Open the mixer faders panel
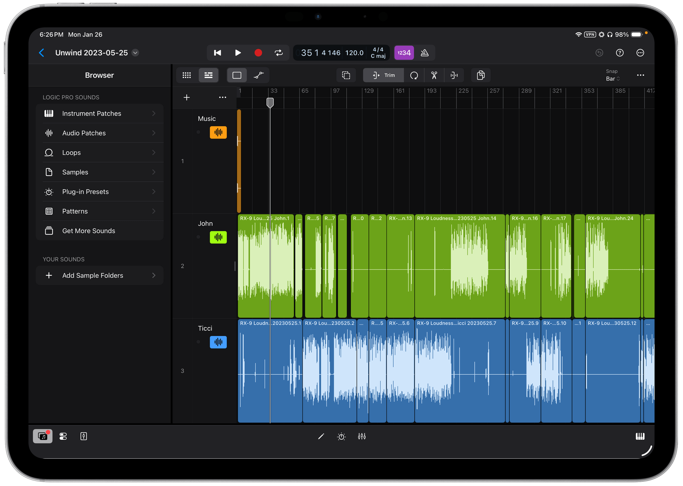Screen dimensions: 683x486 pos(362,436)
